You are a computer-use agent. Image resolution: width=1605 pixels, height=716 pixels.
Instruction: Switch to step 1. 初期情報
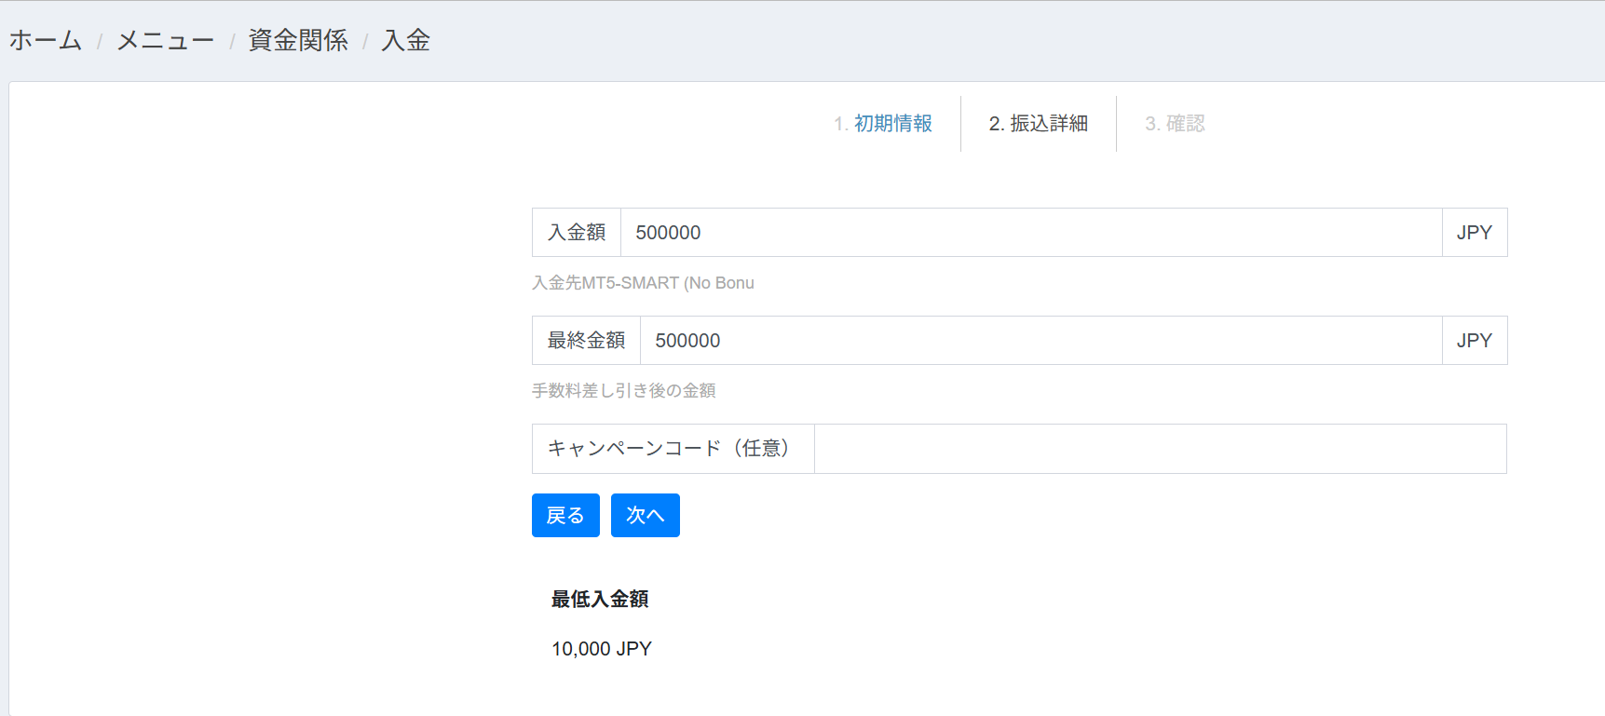coord(883,123)
